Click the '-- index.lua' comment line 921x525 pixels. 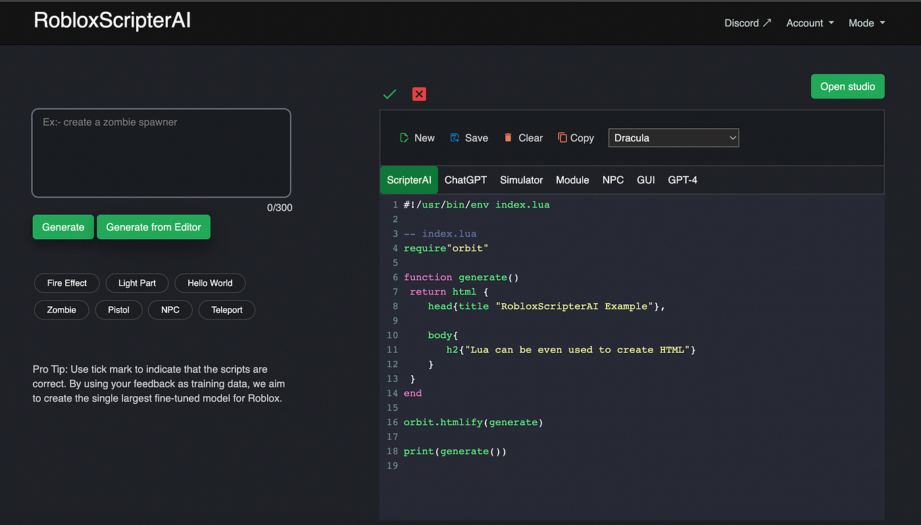pos(440,234)
